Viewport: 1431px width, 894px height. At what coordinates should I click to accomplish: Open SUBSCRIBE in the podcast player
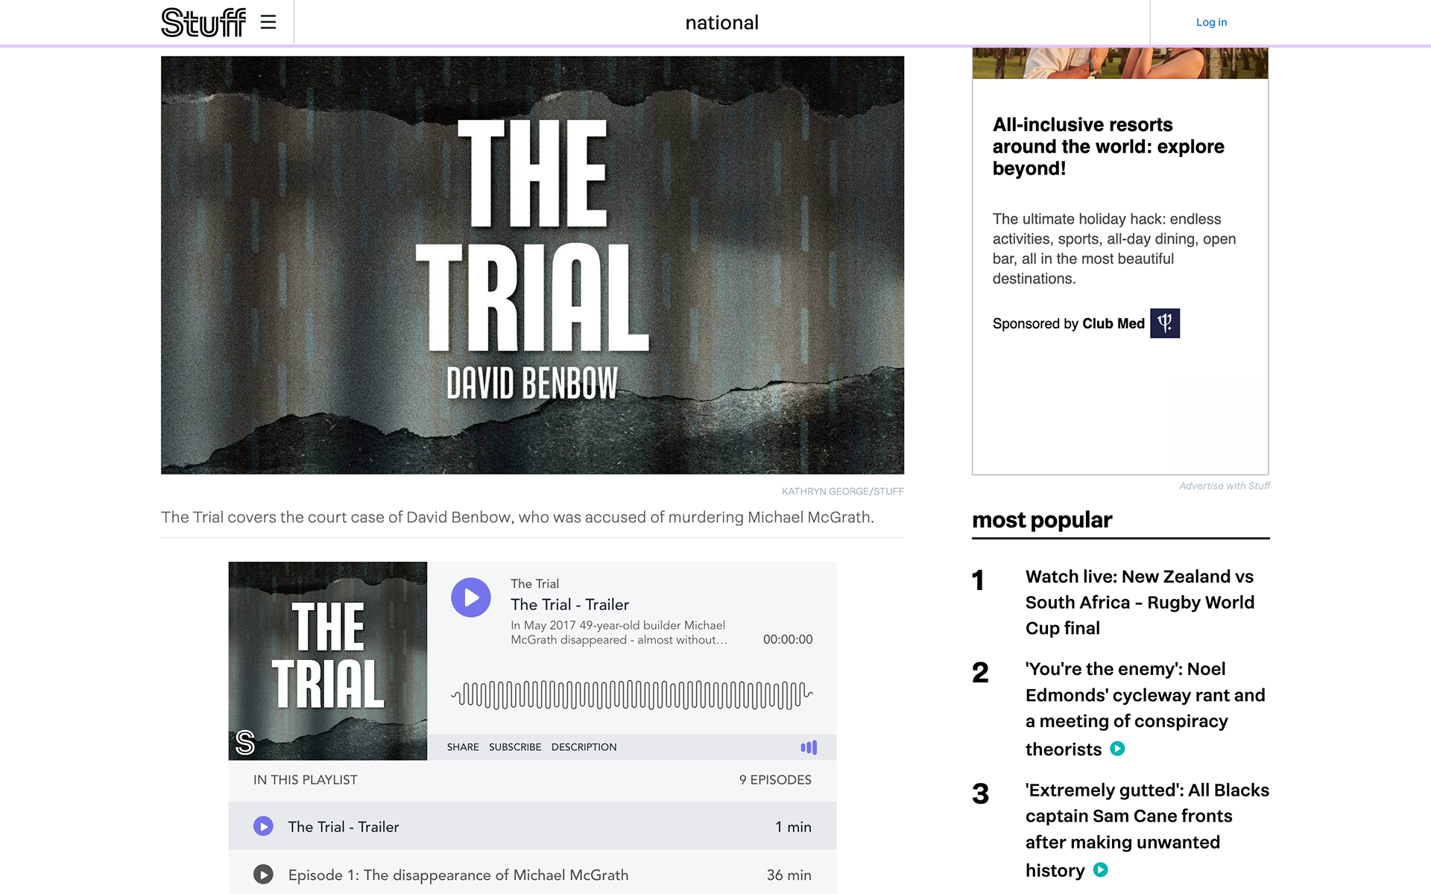[515, 747]
